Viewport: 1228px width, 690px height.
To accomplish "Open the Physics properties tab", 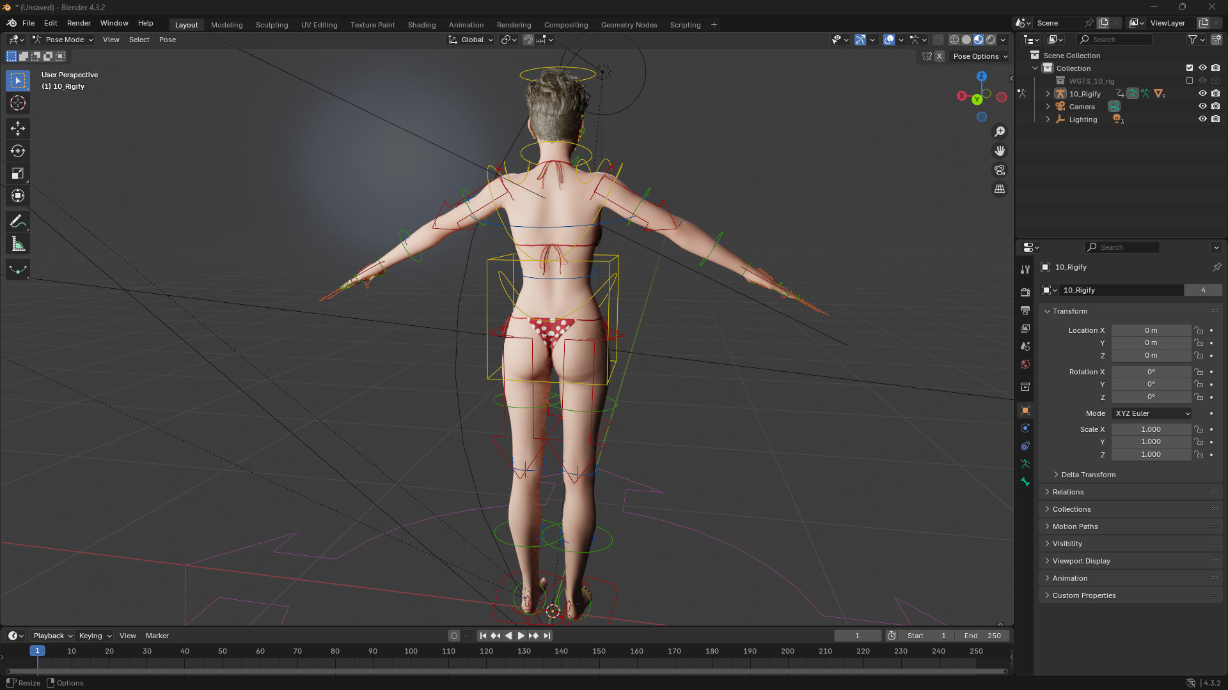I will [x=1025, y=428].
